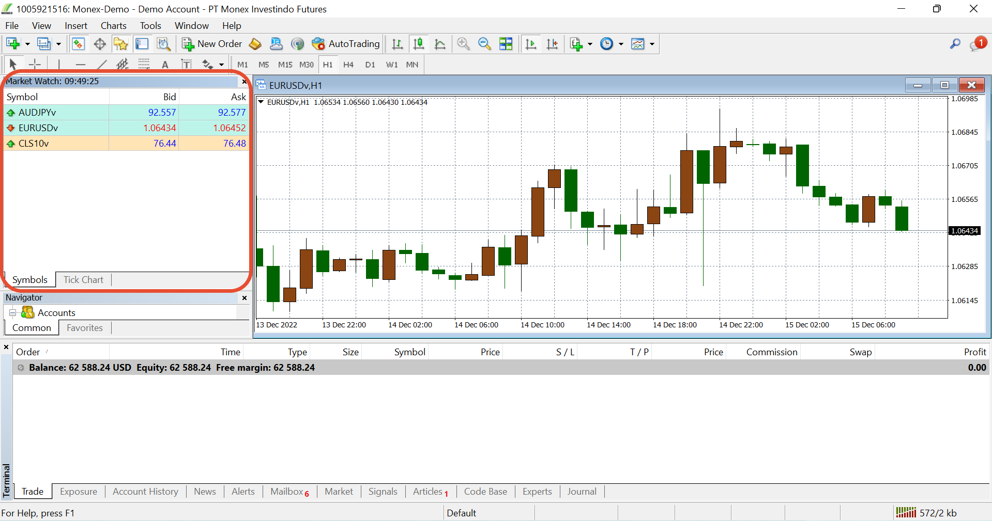The image size is (992, 521).
Task: Select the H4 timeframe button
Action: (x=348, y=65)
